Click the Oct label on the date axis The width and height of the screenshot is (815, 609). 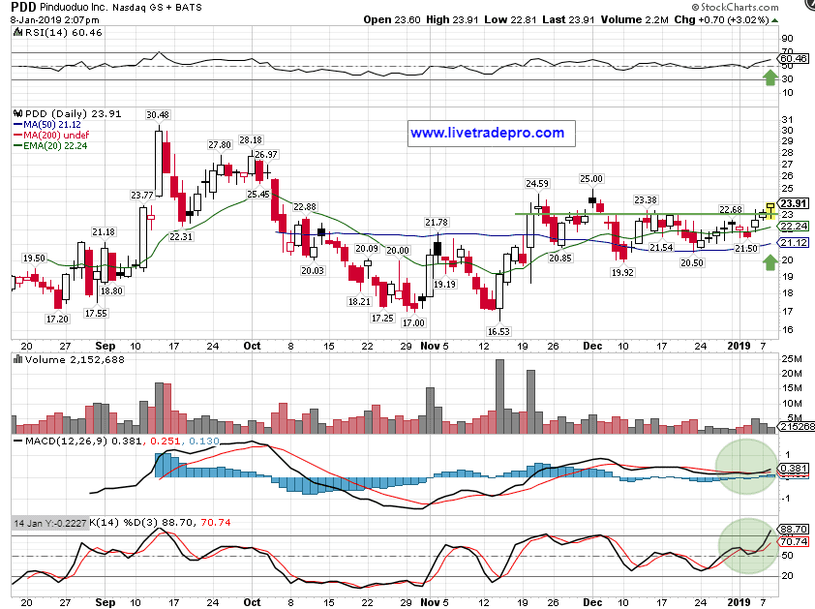coord(253,346)
